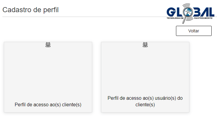Screen dimensions: 217x122
Task: Select the empty body of the client access card
Action: point(48,74)
